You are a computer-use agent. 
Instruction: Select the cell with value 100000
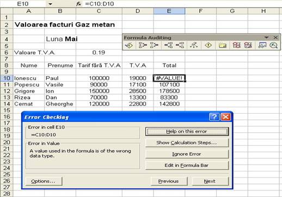[x=99, y=78]
